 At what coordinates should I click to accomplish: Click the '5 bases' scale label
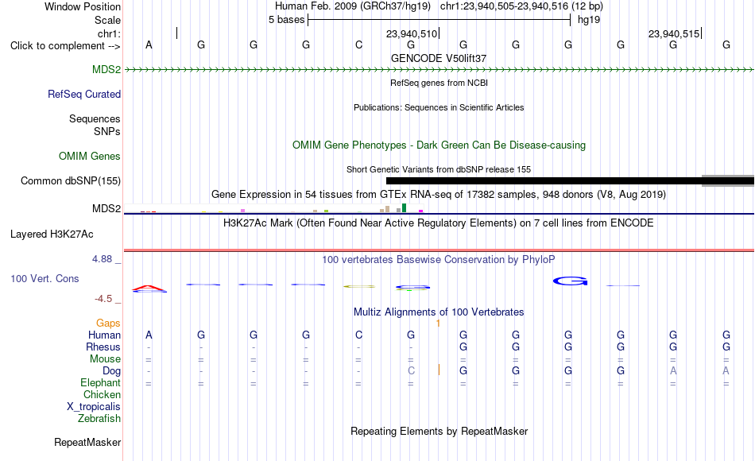tap(286, 20)
